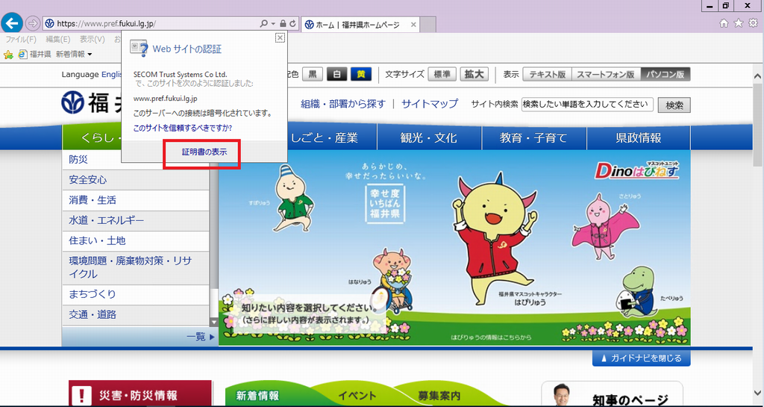The image size is (764, 407).
Task: Open the 災害・防災情報 banner
Action: pos(140,394)
